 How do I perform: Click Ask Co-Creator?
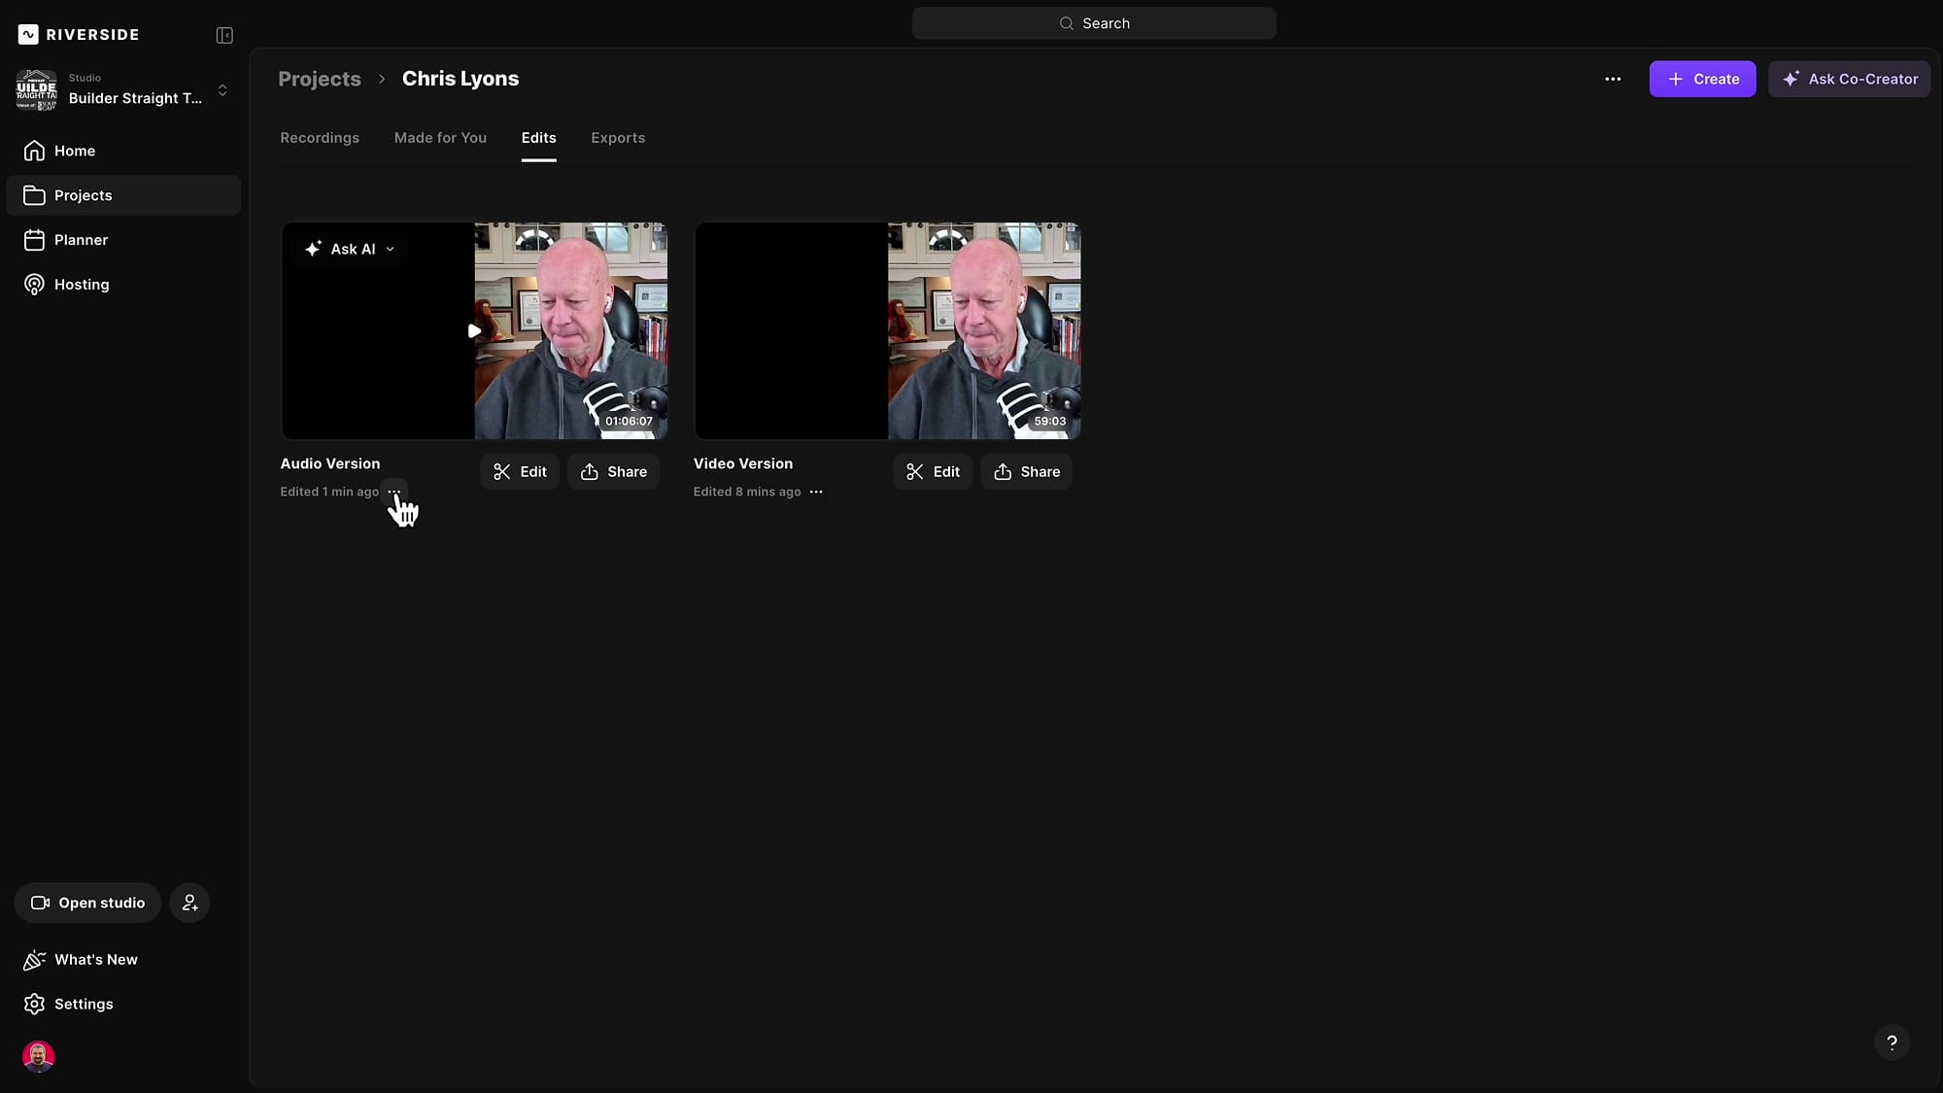pos(1850,79)
